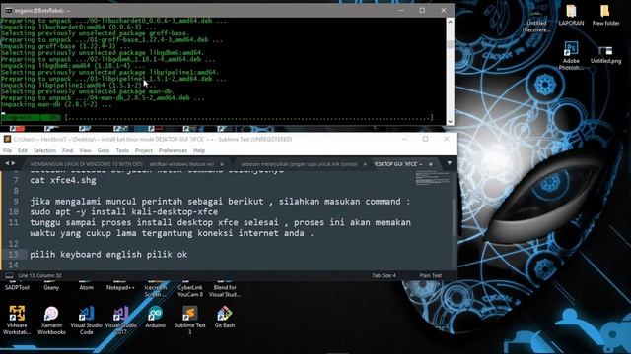Open the Plain Text syntax selector
Viewport: 631px width, 354px height.
[431, 275]
